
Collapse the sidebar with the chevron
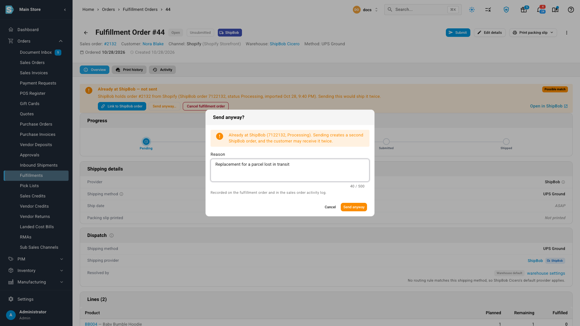(x=65, y=10)
